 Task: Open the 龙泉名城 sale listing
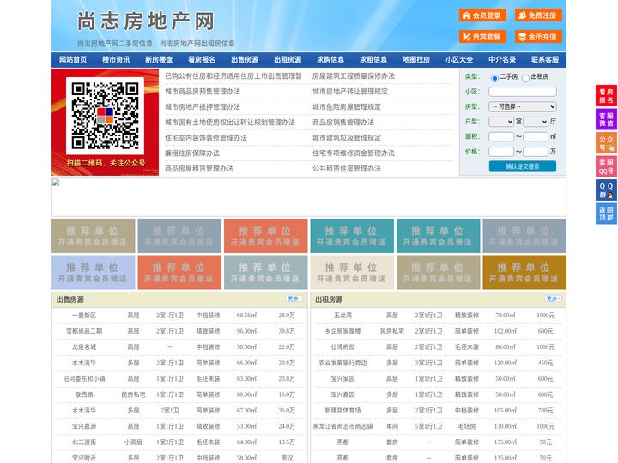pyautogui.click(x=84, y=347)
